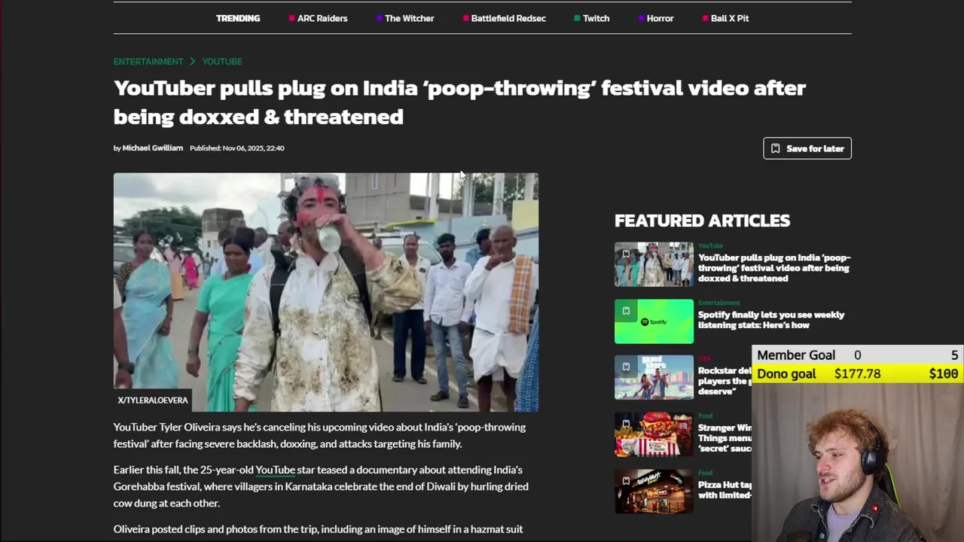Screen dimensions: 964x542
Task: Go to YouTube breadcrumb category
Action: [222, 62]
